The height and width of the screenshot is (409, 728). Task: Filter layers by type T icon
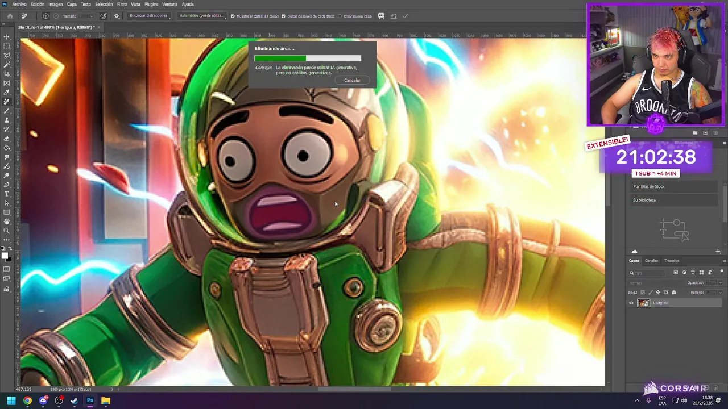tap(693, 273)
